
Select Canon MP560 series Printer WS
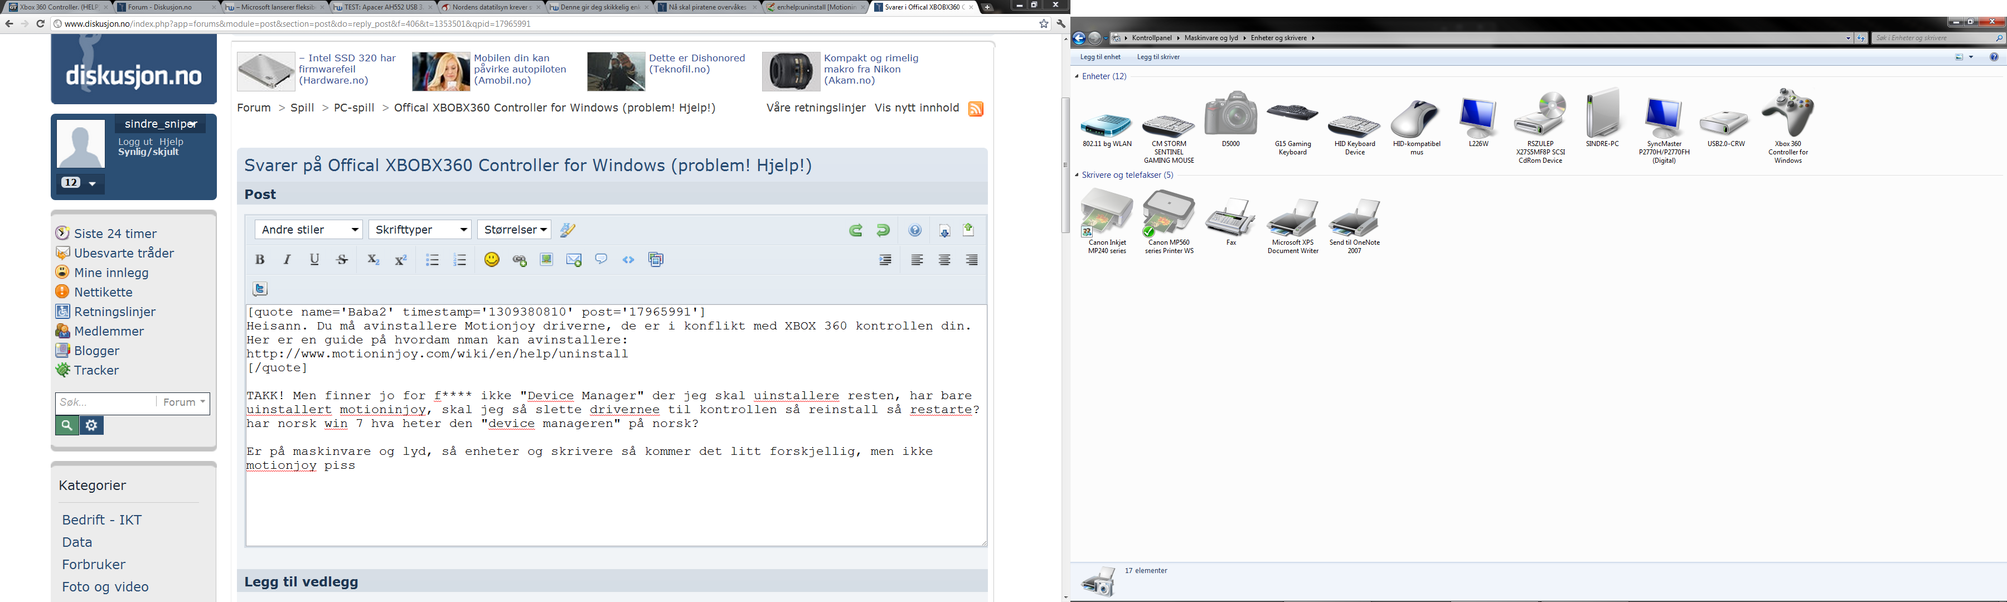(1169, 222)
